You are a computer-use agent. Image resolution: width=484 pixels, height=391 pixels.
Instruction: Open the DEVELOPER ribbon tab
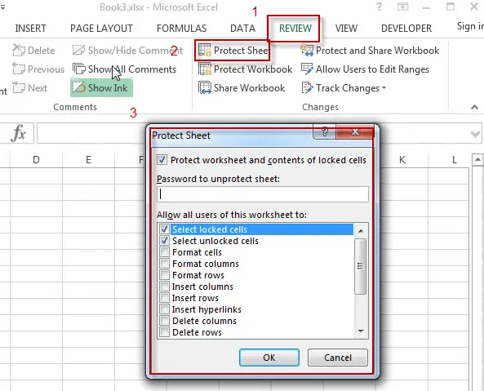point(406,28)
